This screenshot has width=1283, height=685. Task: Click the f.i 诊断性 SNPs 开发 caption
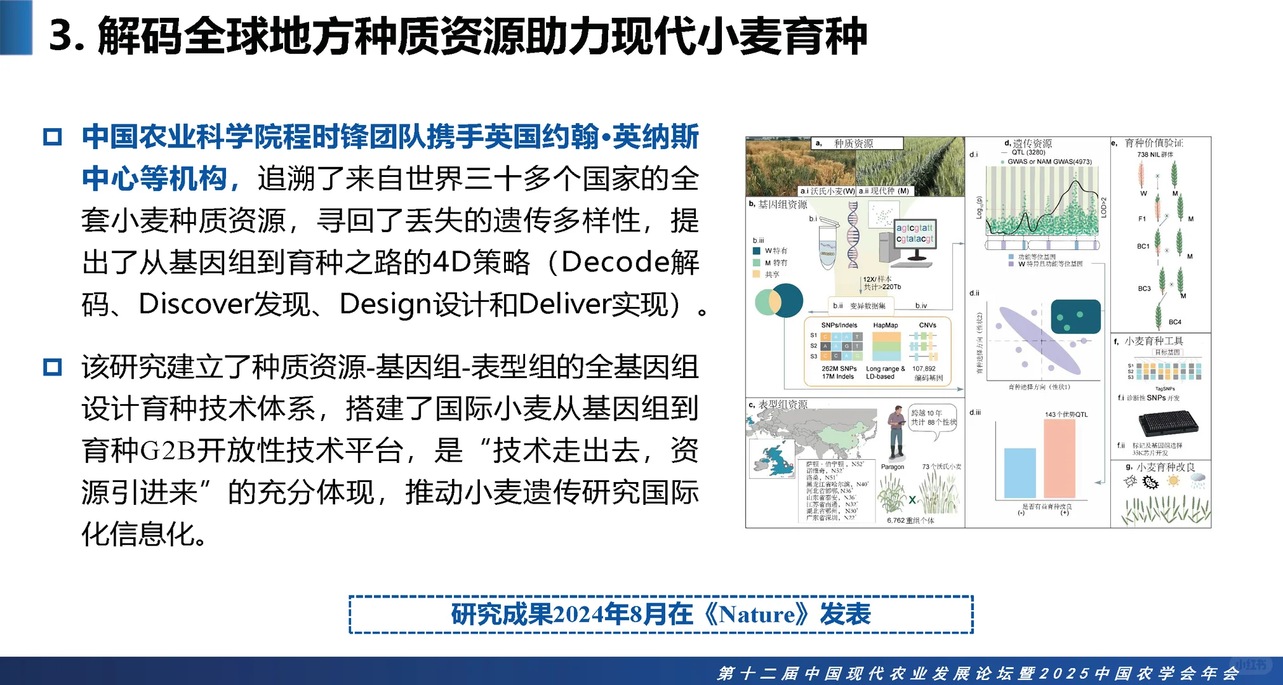click(1149, 398)
